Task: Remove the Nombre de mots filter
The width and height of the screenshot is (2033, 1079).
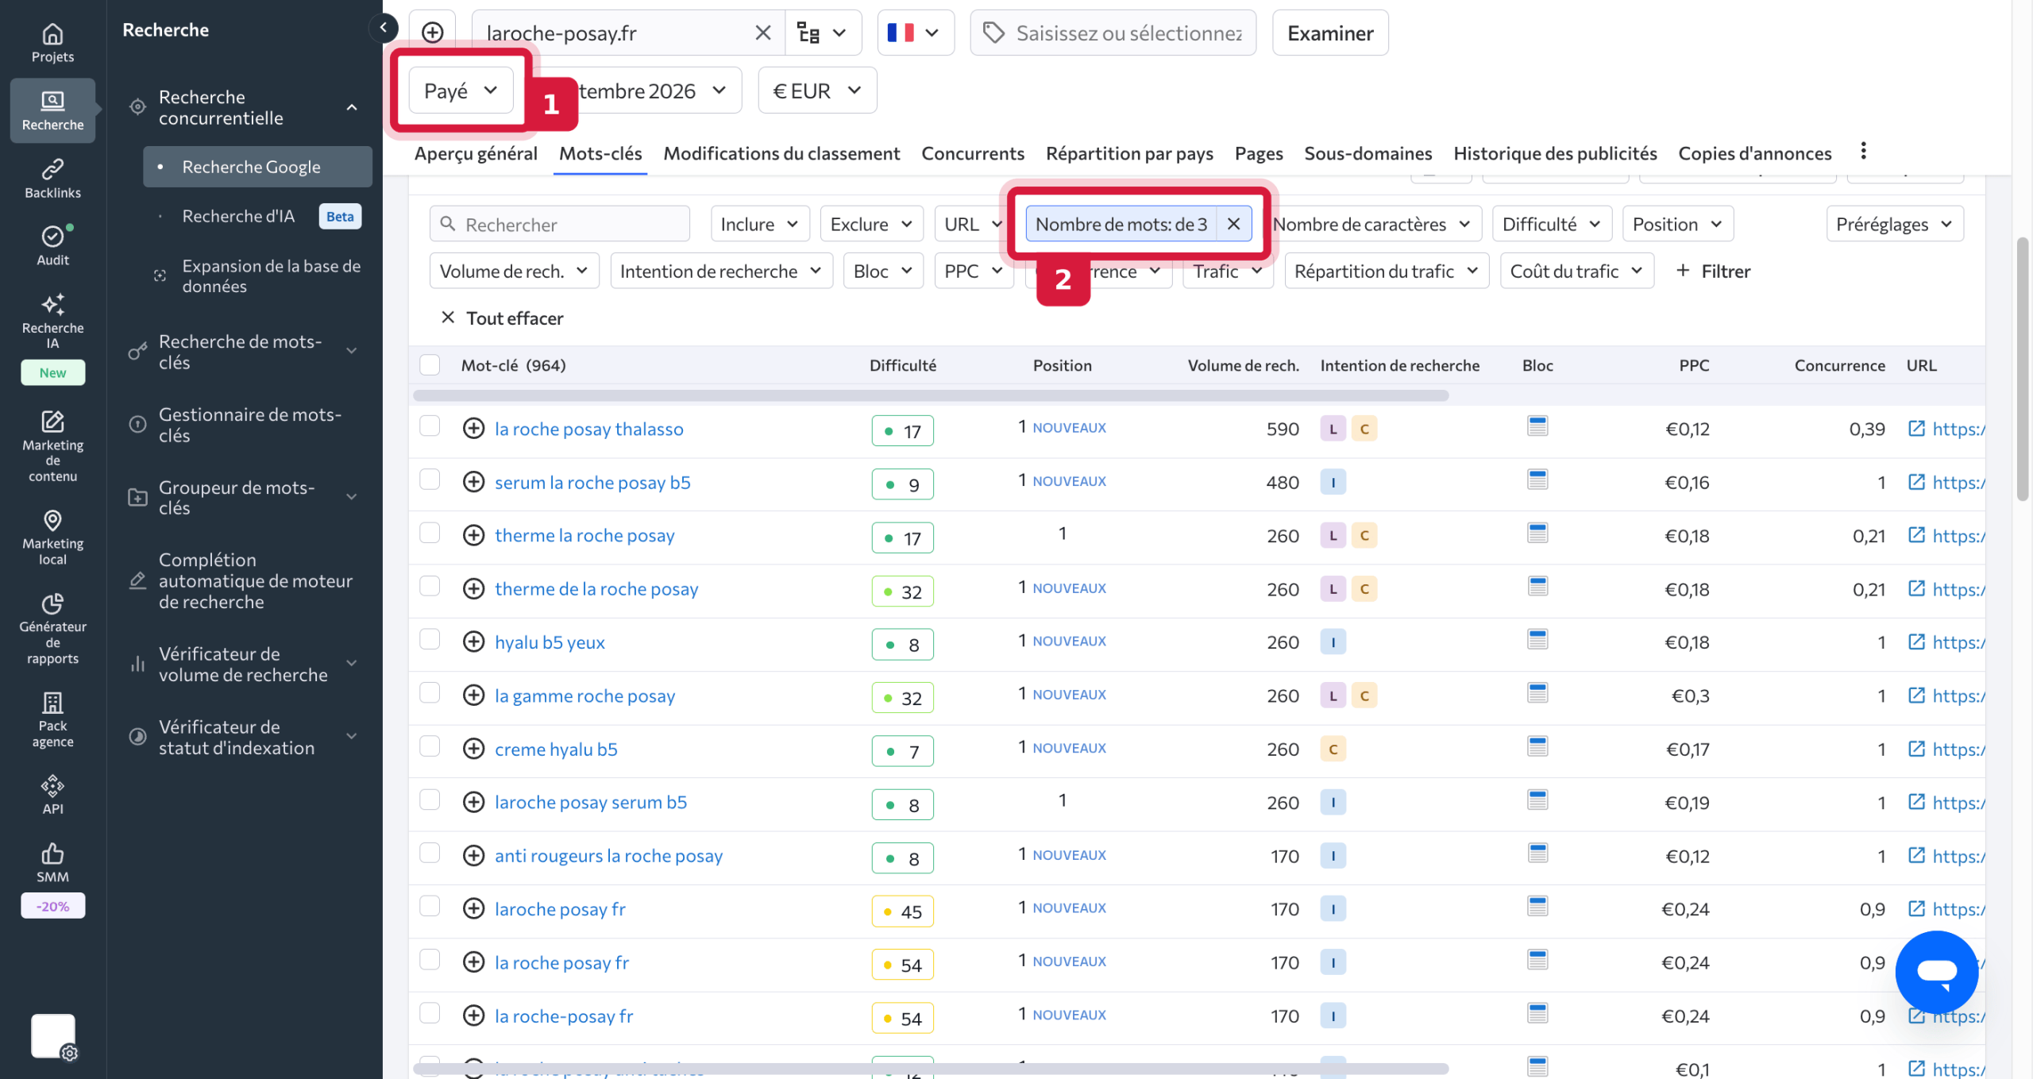Action: coord(1233,224)
